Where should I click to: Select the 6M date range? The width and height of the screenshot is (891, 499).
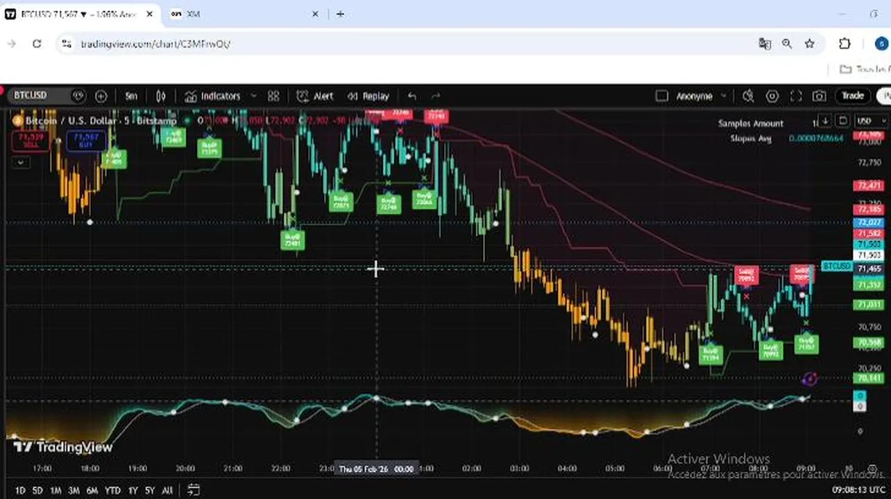coord(92,491)
